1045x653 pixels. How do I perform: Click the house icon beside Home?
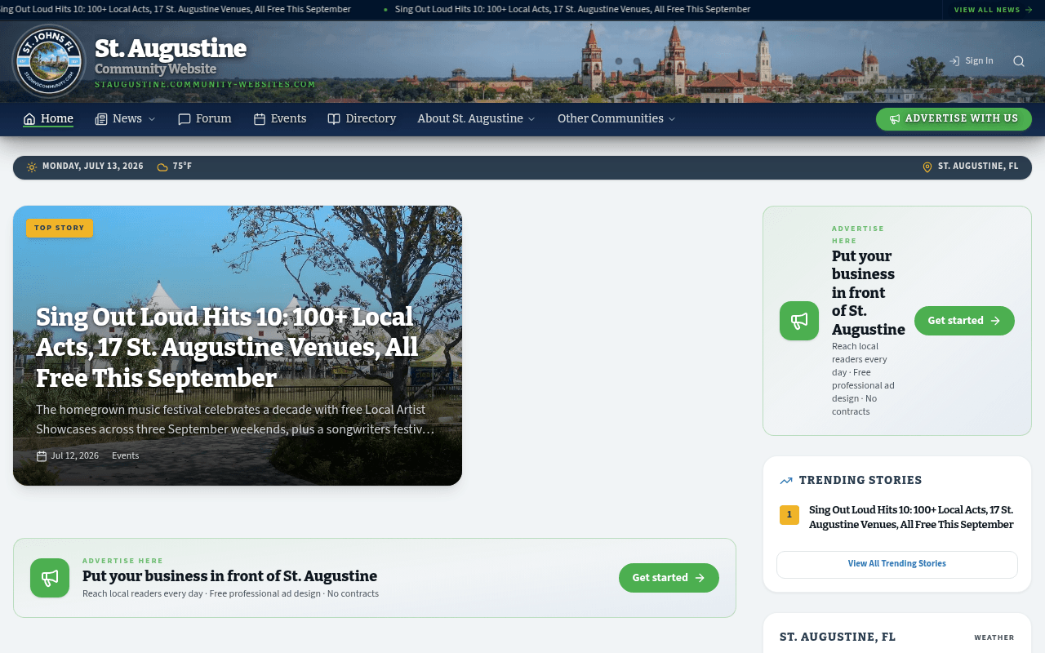[x=29, y=119]
